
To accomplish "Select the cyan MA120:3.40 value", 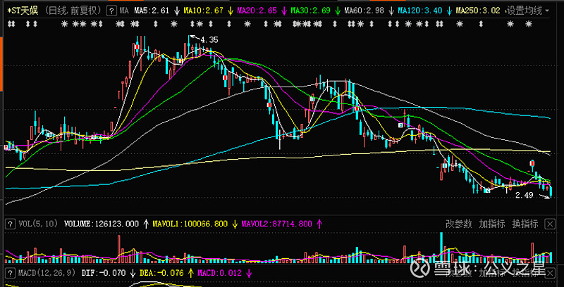I will coord(419,11).
